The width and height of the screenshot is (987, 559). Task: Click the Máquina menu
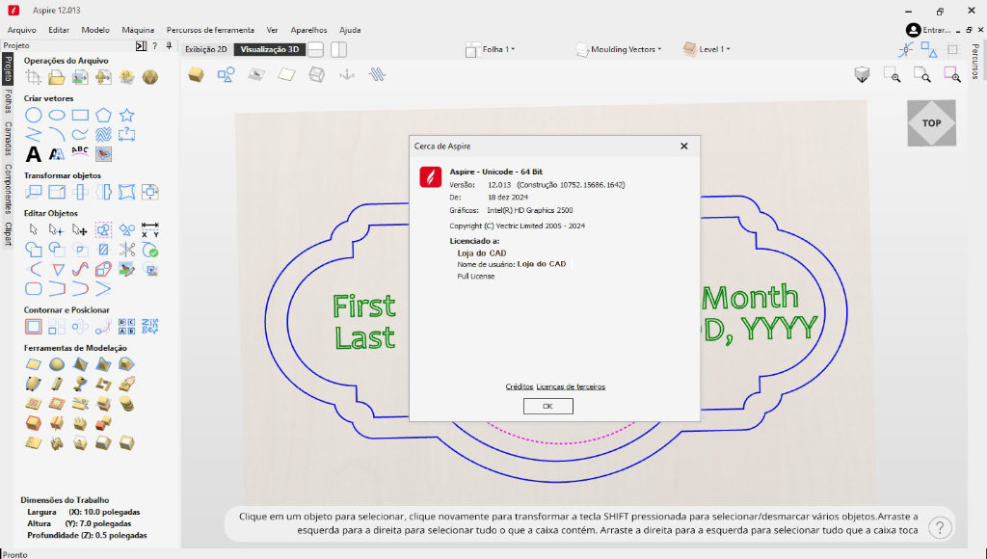(138, 30)
